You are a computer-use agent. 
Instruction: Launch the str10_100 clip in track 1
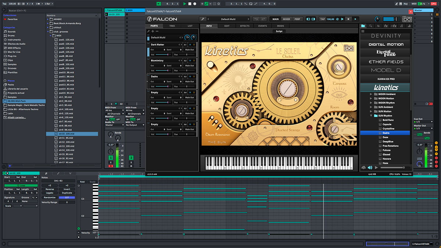tap(107, 14)
